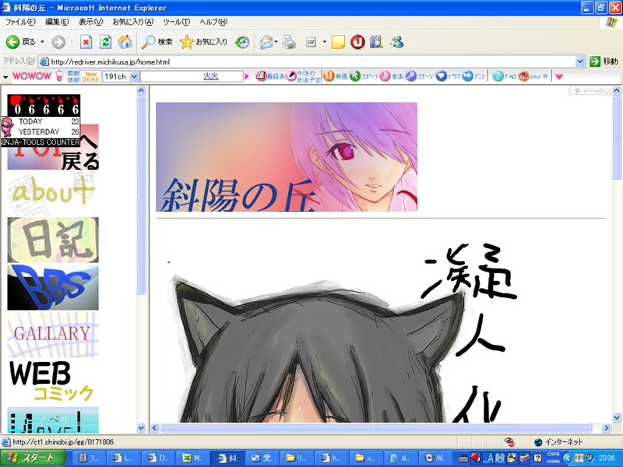
Task: Open the 編集(E) menu
Action: (57, 22)
